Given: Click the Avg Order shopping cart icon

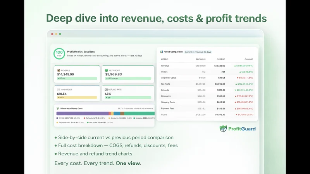Looking at the screenshot, I should coord(59,90).
